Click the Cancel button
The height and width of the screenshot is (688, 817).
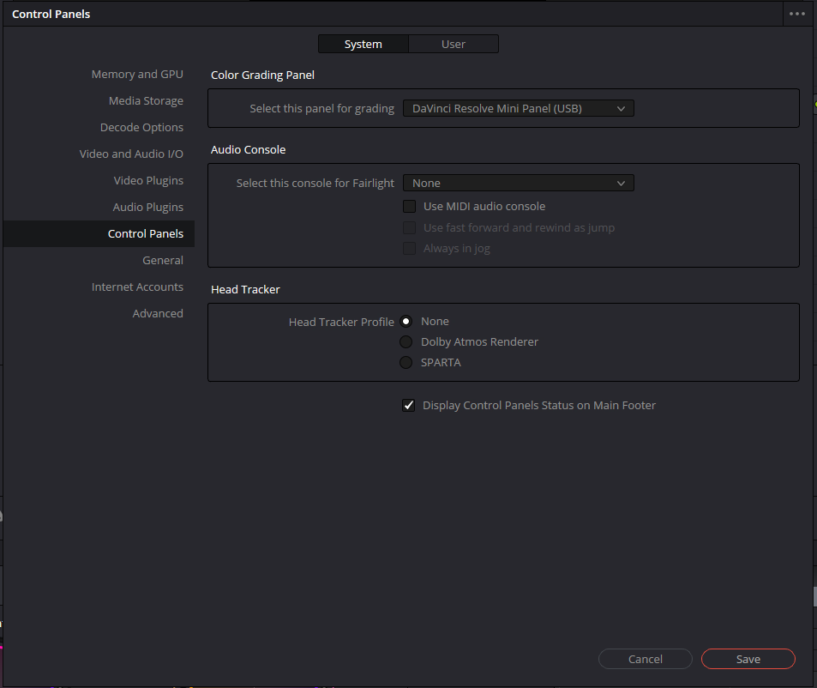645,659
